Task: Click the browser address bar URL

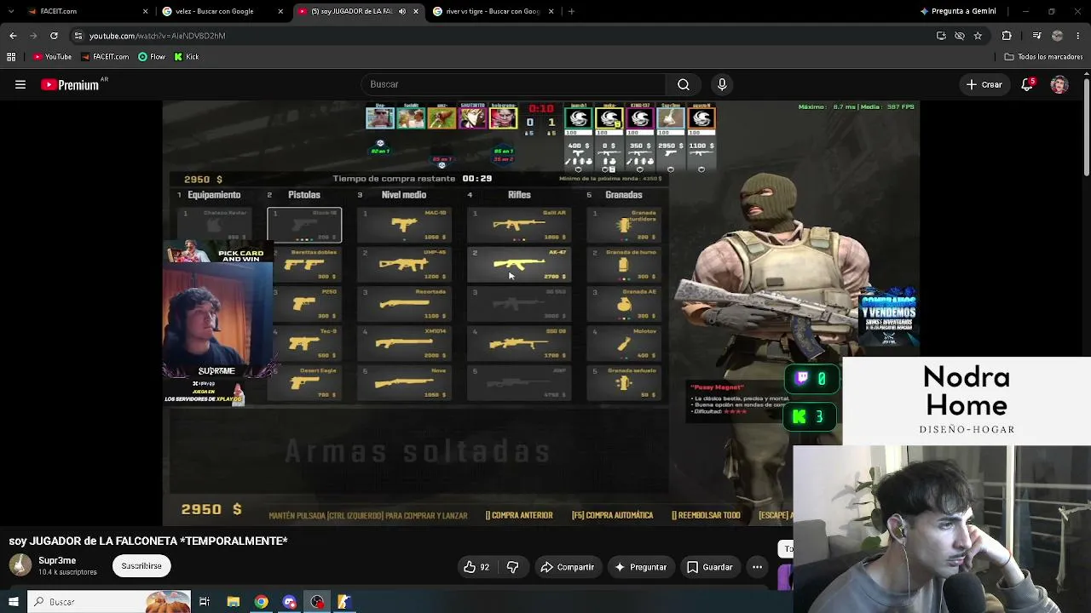Action: (157, 36)
